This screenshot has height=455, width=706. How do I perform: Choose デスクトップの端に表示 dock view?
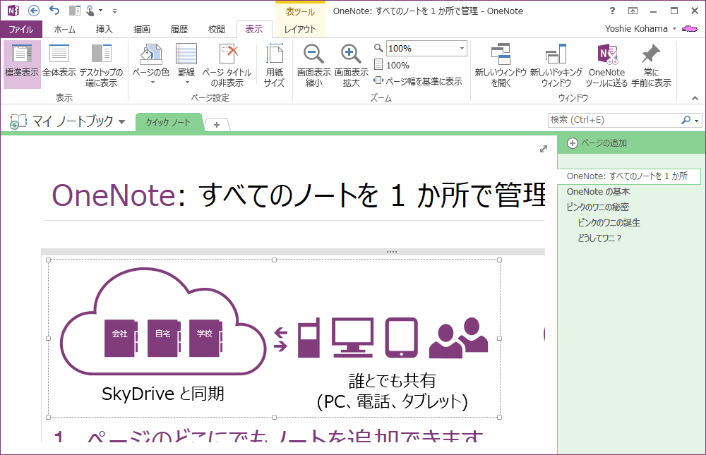(x=101, y=64)
